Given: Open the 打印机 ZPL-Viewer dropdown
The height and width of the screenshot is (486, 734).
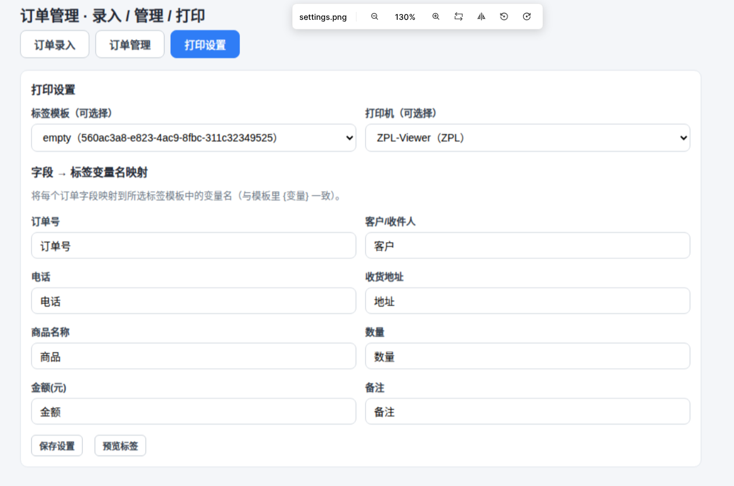Looking at the screenshot, I should [x=528, y=138].
